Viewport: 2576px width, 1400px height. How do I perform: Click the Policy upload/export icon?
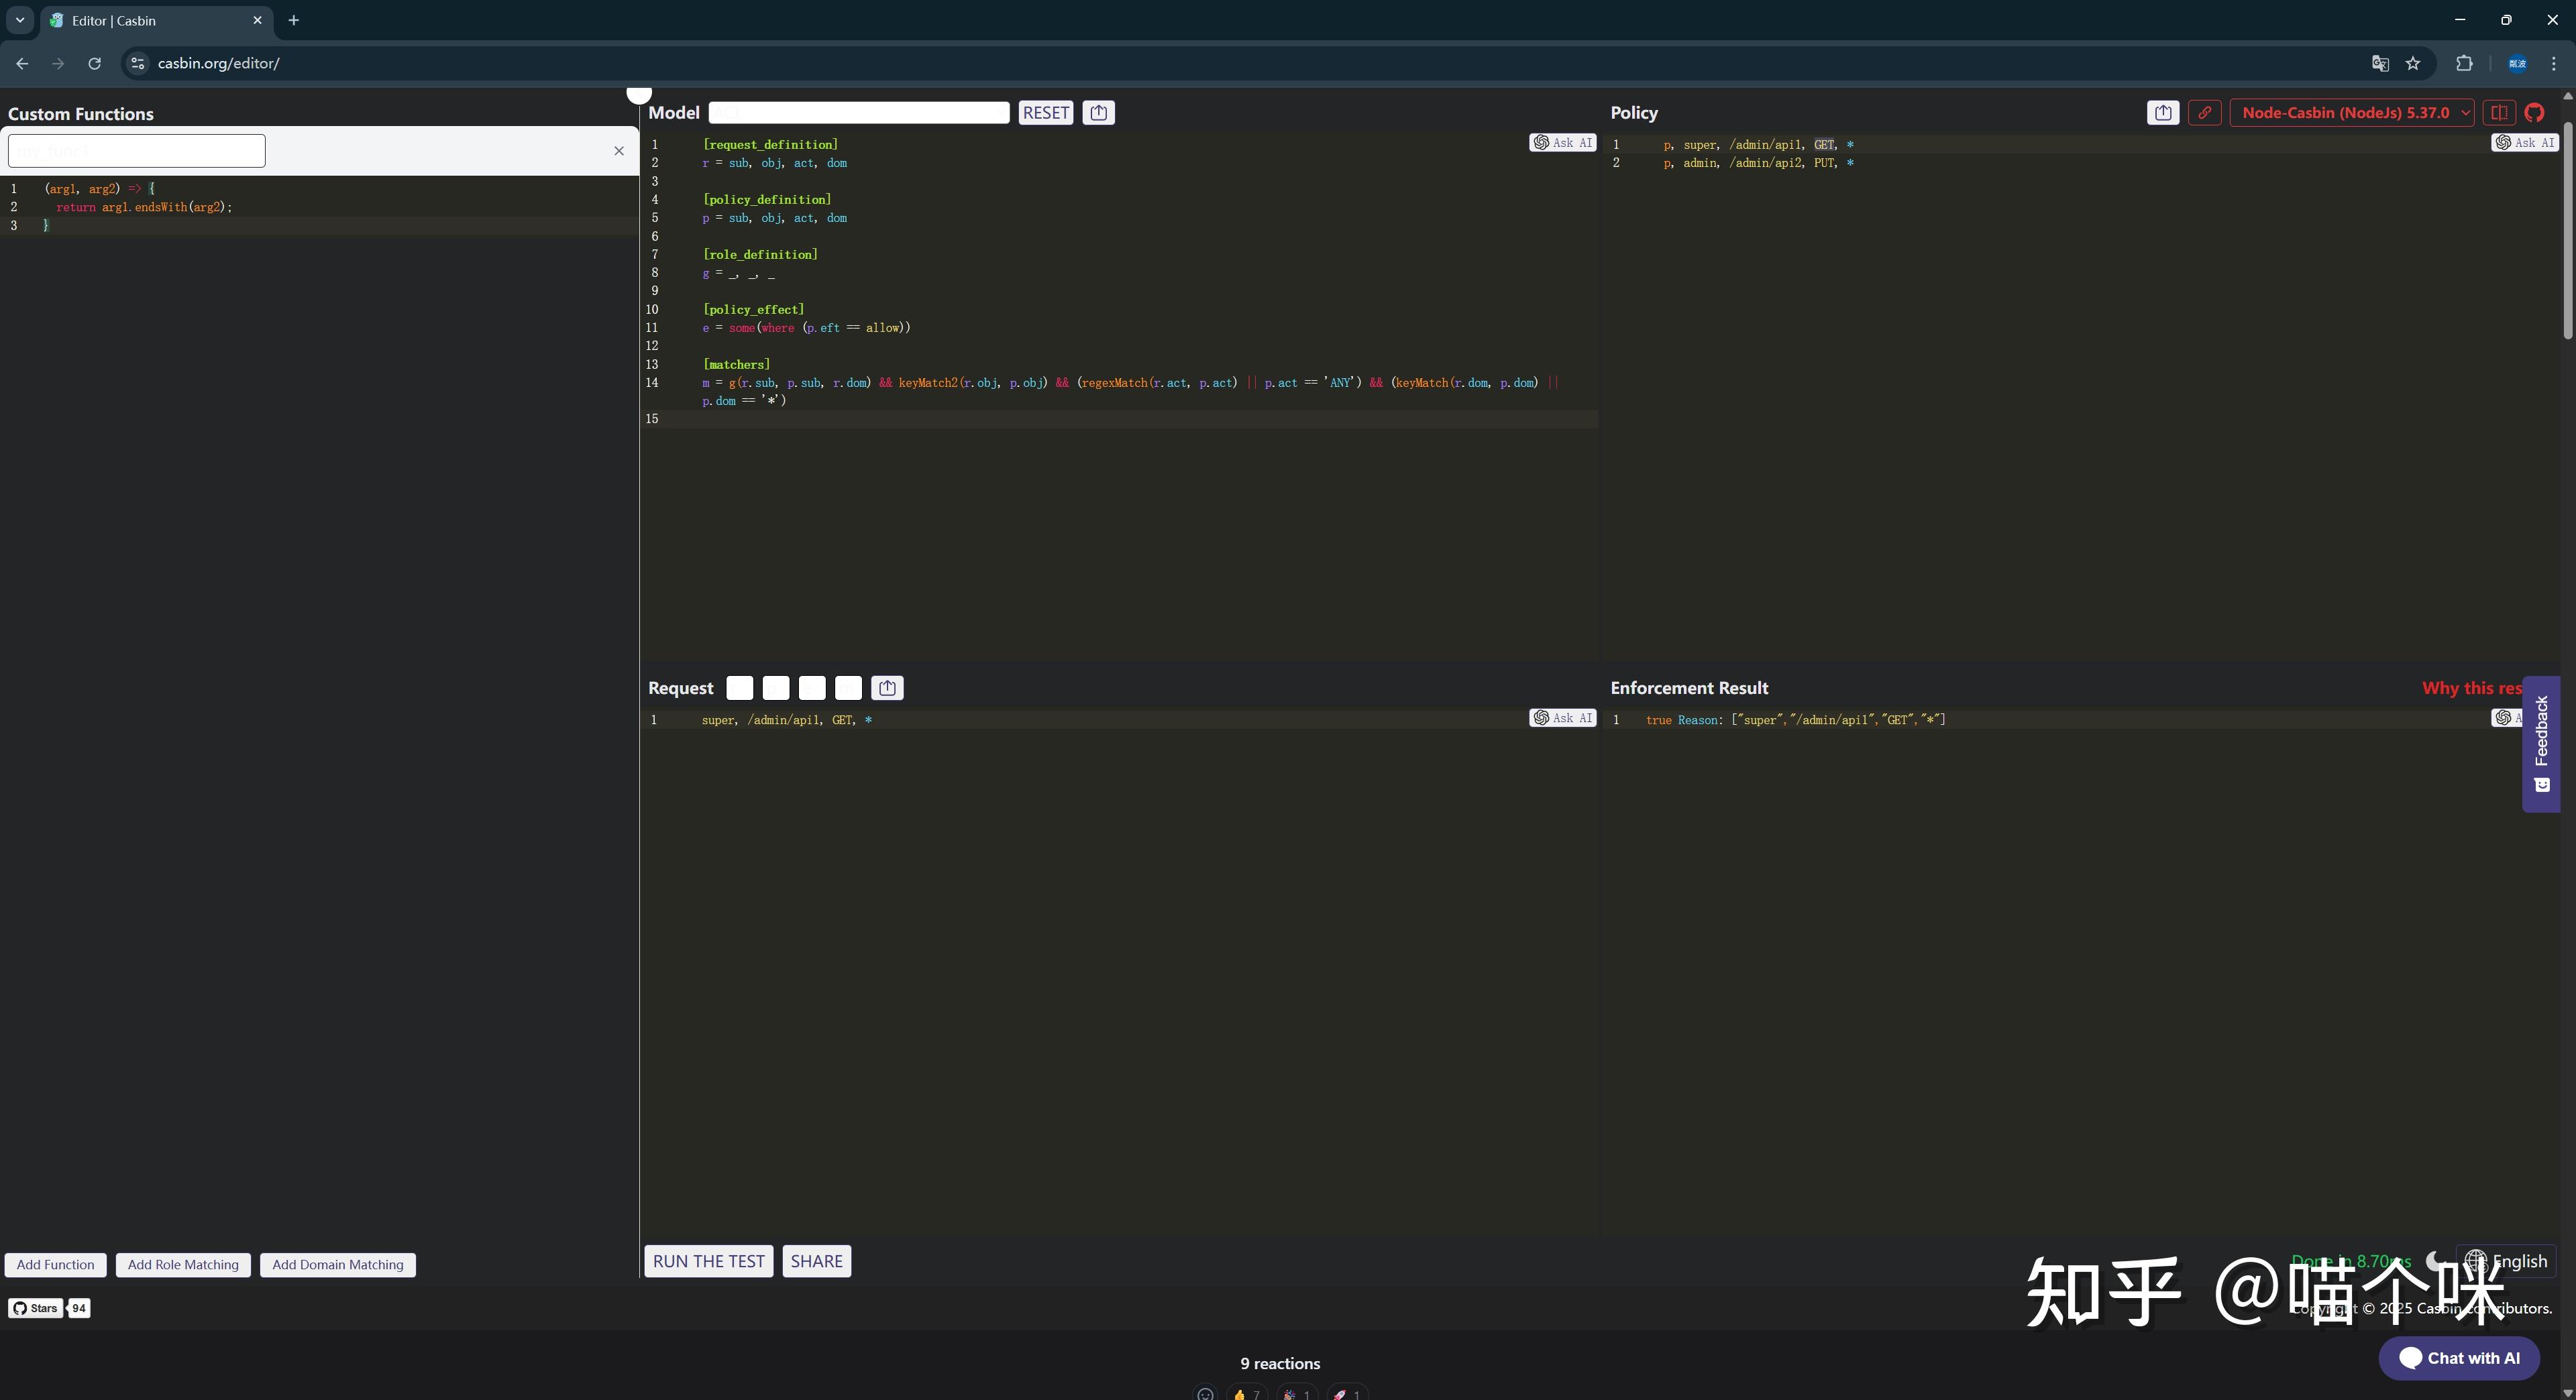pyautogui.click(x=2162, y=113)
